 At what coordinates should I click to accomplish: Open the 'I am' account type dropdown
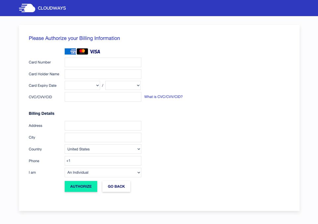click(x=103, y=172)
